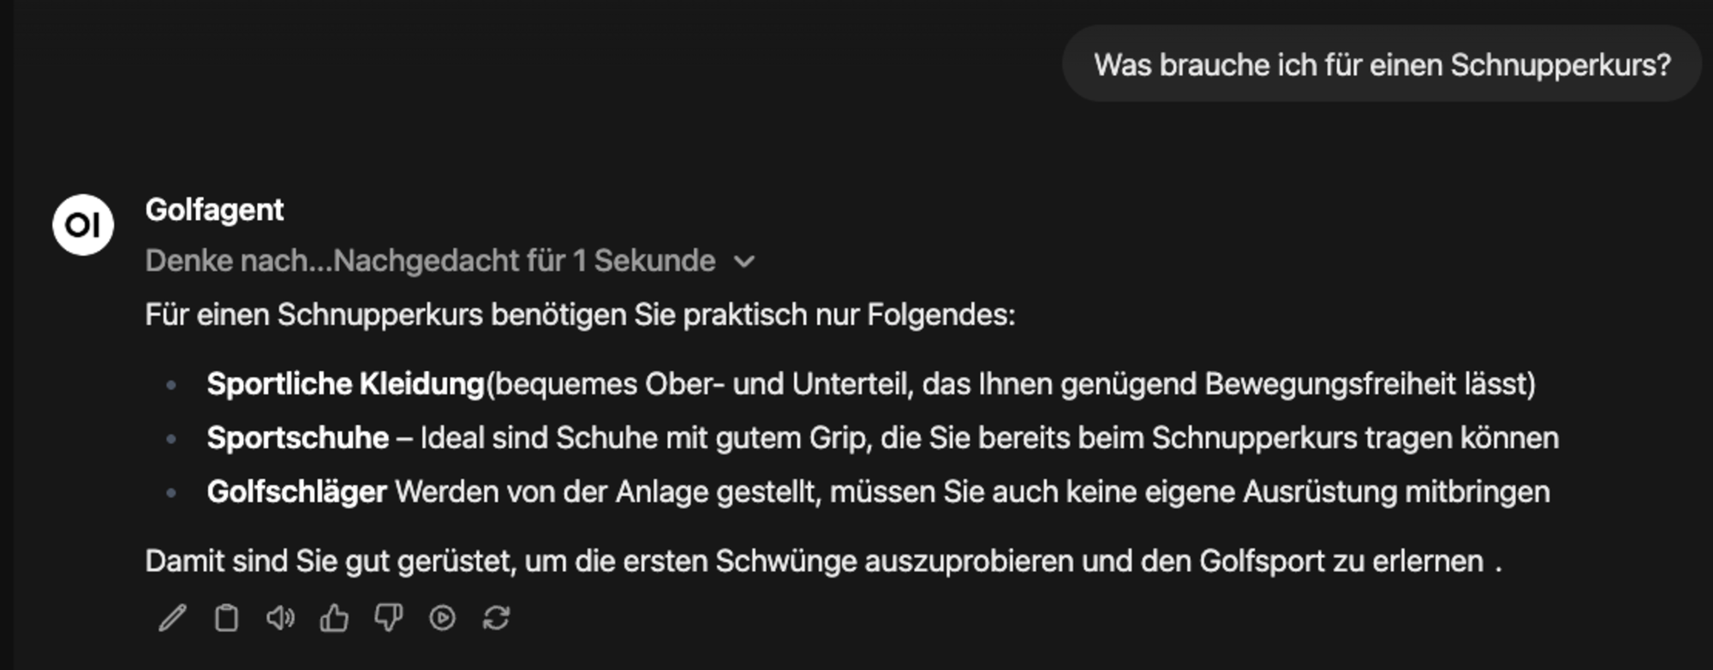Click "Nachgedacht für 1 Sekunde" status text

(524, 261)
